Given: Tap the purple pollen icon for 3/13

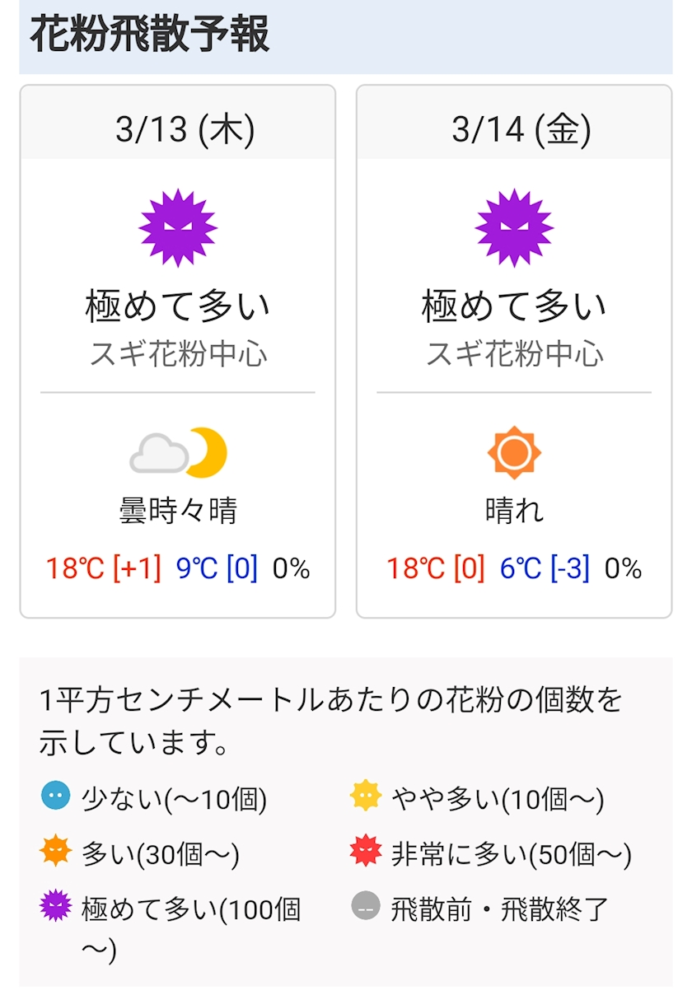Looking at the screenshot, I should 178,228.
